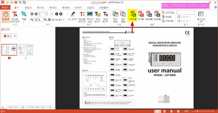Toggle the search pane off button
The height and width of the screenshot is (113, 218).
coord(201,17)
